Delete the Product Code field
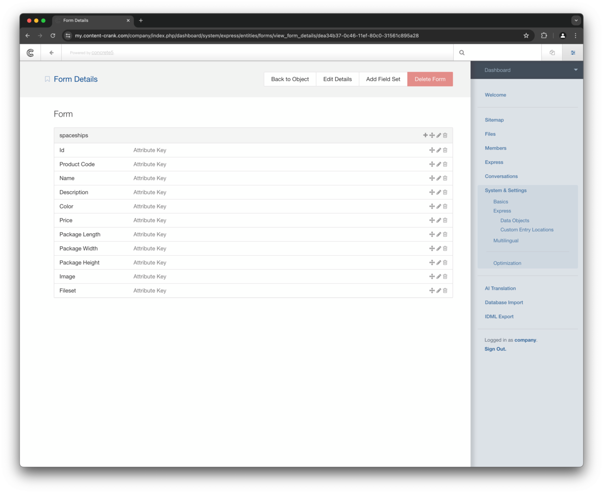This screenshot has height=493, width=603. click(x=445, y=164)
